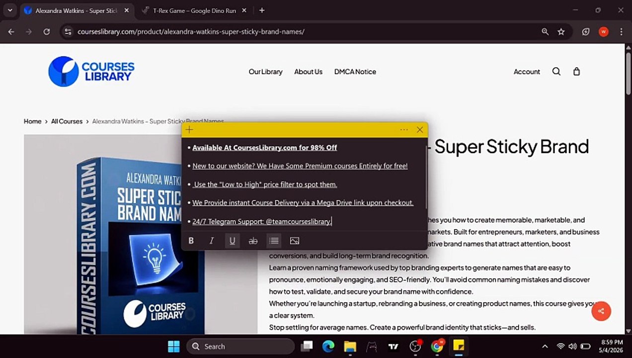Open Chrome profile avatar

tap(604, 31)
